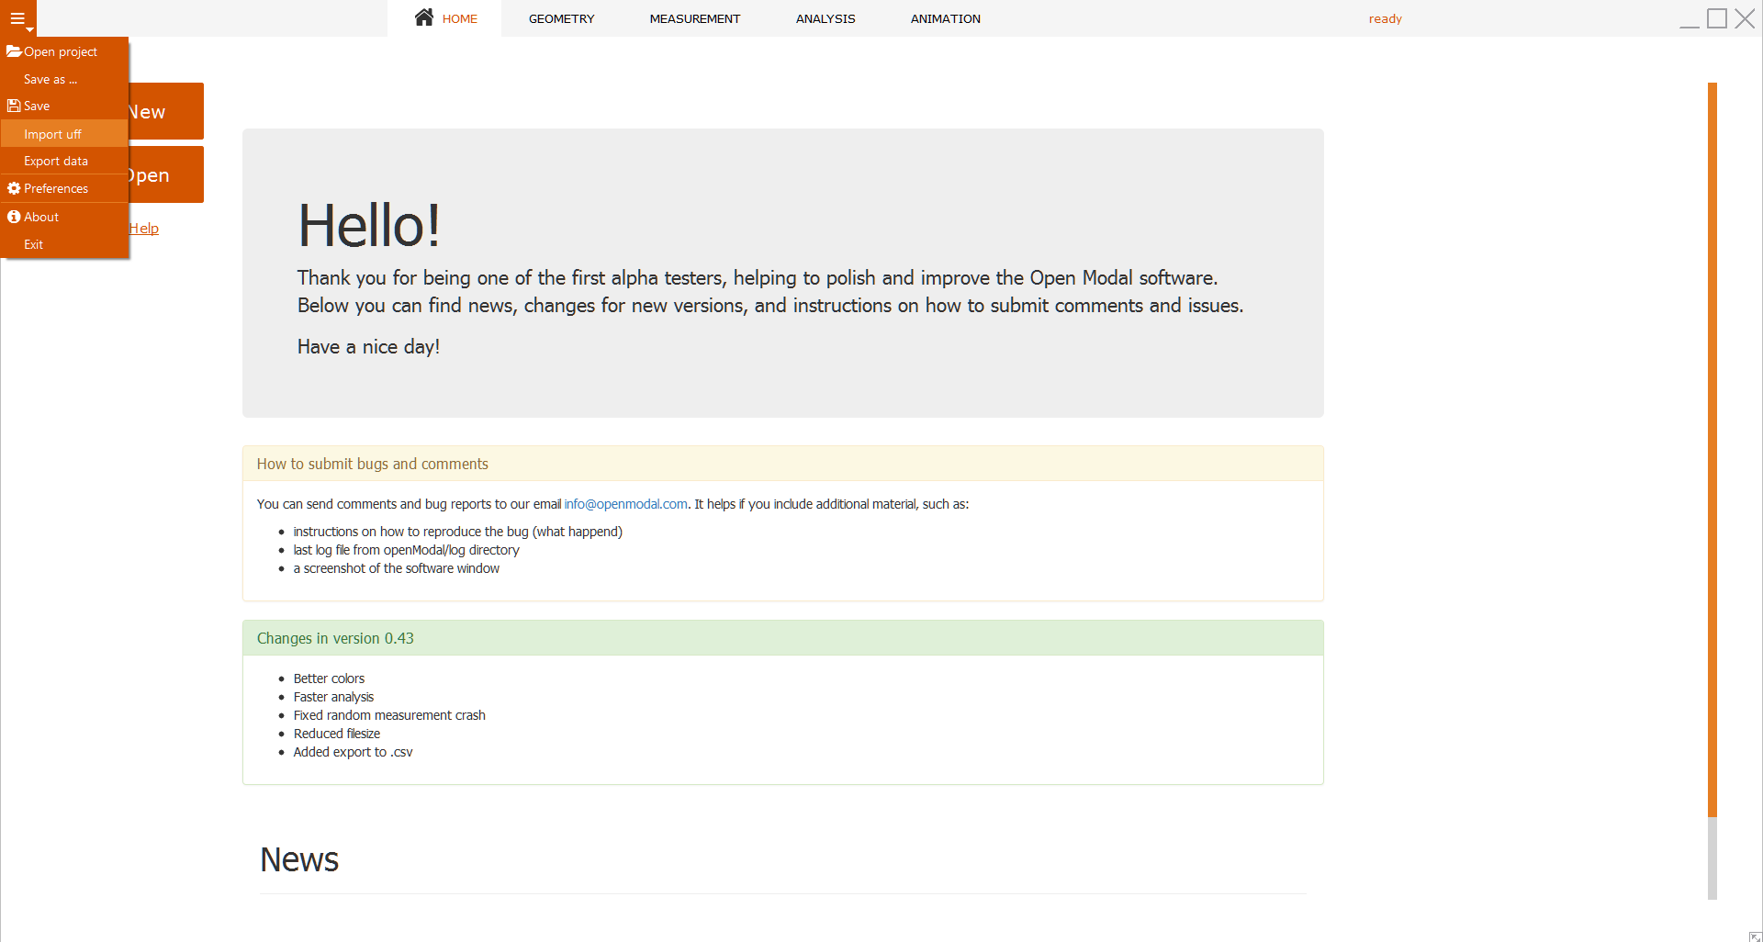Click the News heading

coord(299,859)
